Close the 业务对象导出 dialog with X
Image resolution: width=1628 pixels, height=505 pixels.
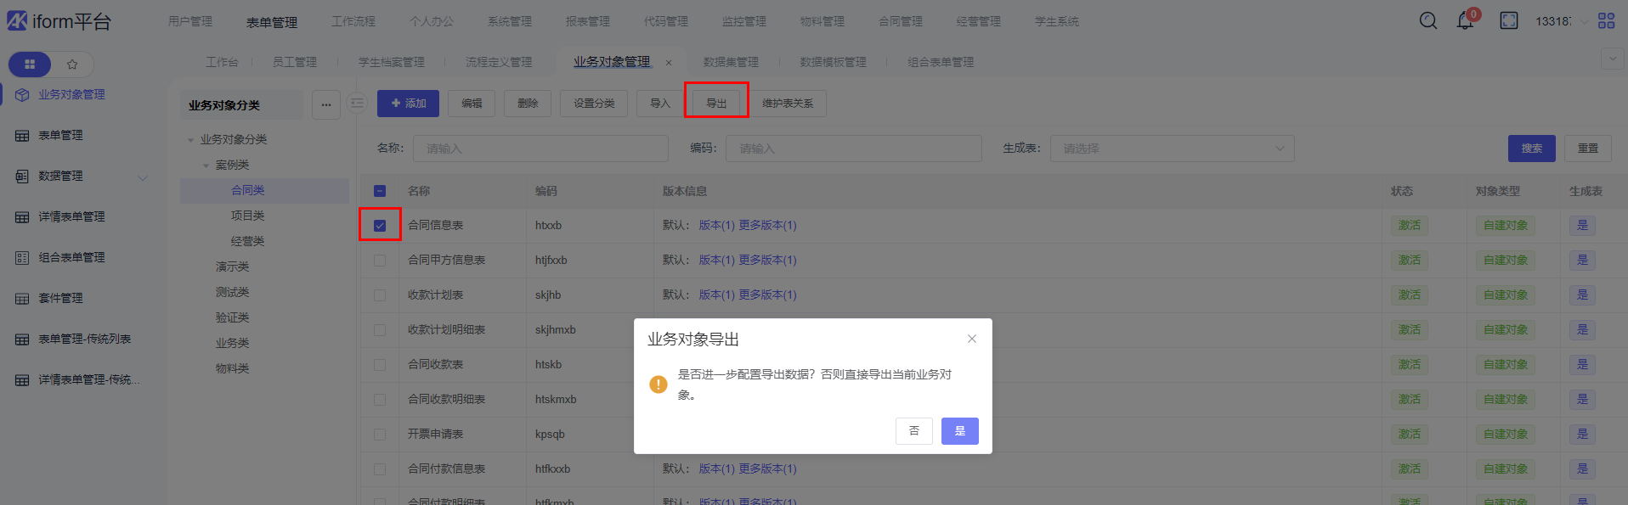[972, 339]
